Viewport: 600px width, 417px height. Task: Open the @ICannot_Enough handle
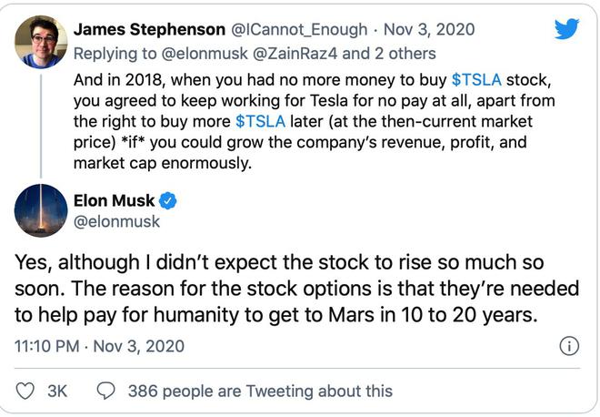[x=297, y=29]
